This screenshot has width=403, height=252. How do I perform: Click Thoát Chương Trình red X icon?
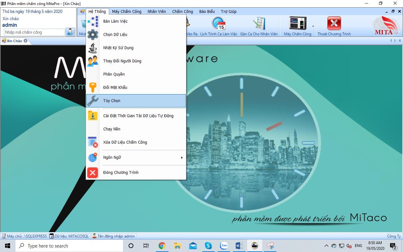(334, 24)
